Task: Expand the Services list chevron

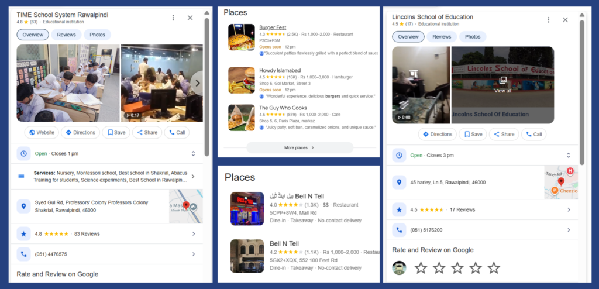Action: (x=193, y=176)
